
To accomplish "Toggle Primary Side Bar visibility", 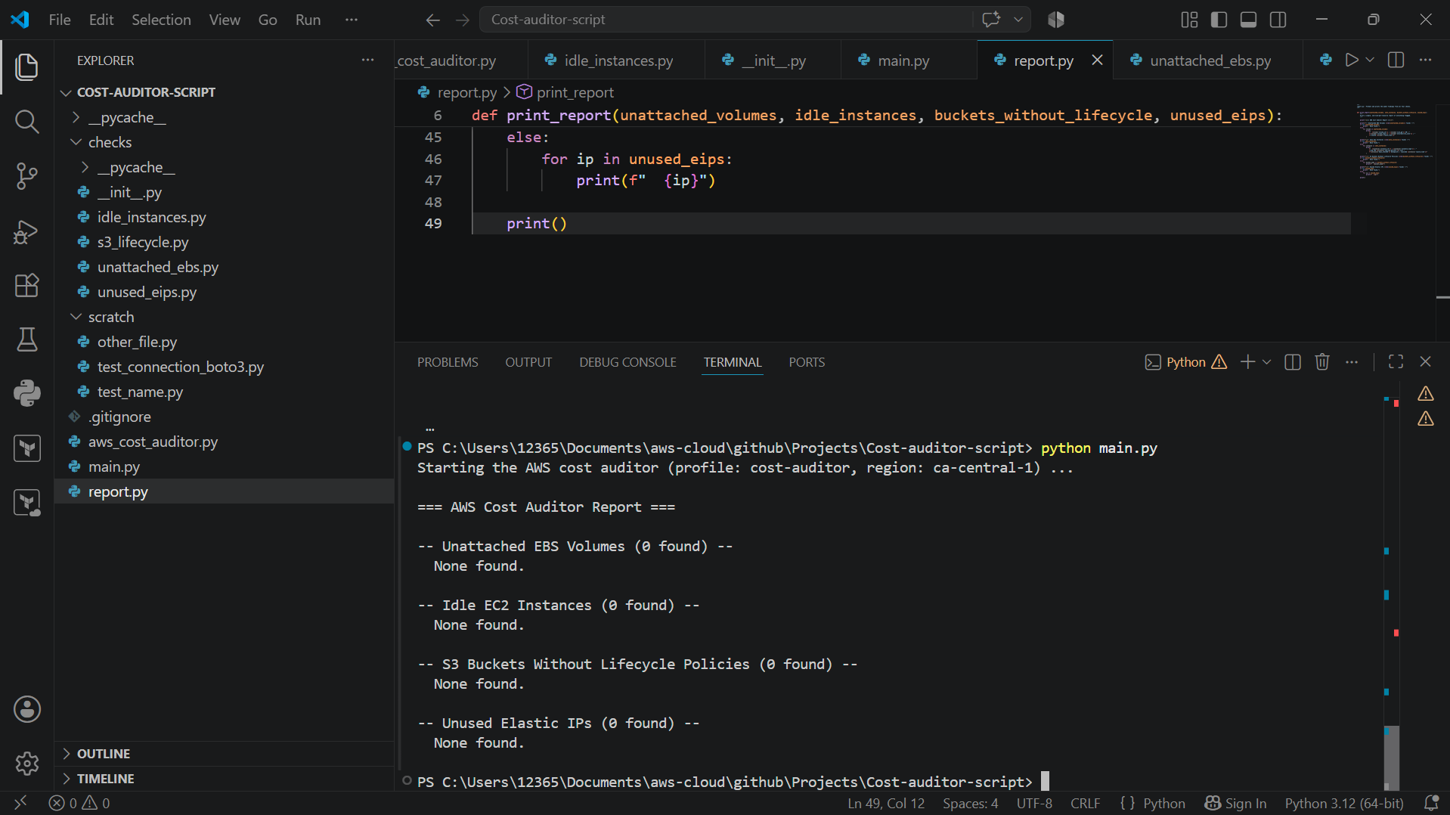I will [1219, 20].
